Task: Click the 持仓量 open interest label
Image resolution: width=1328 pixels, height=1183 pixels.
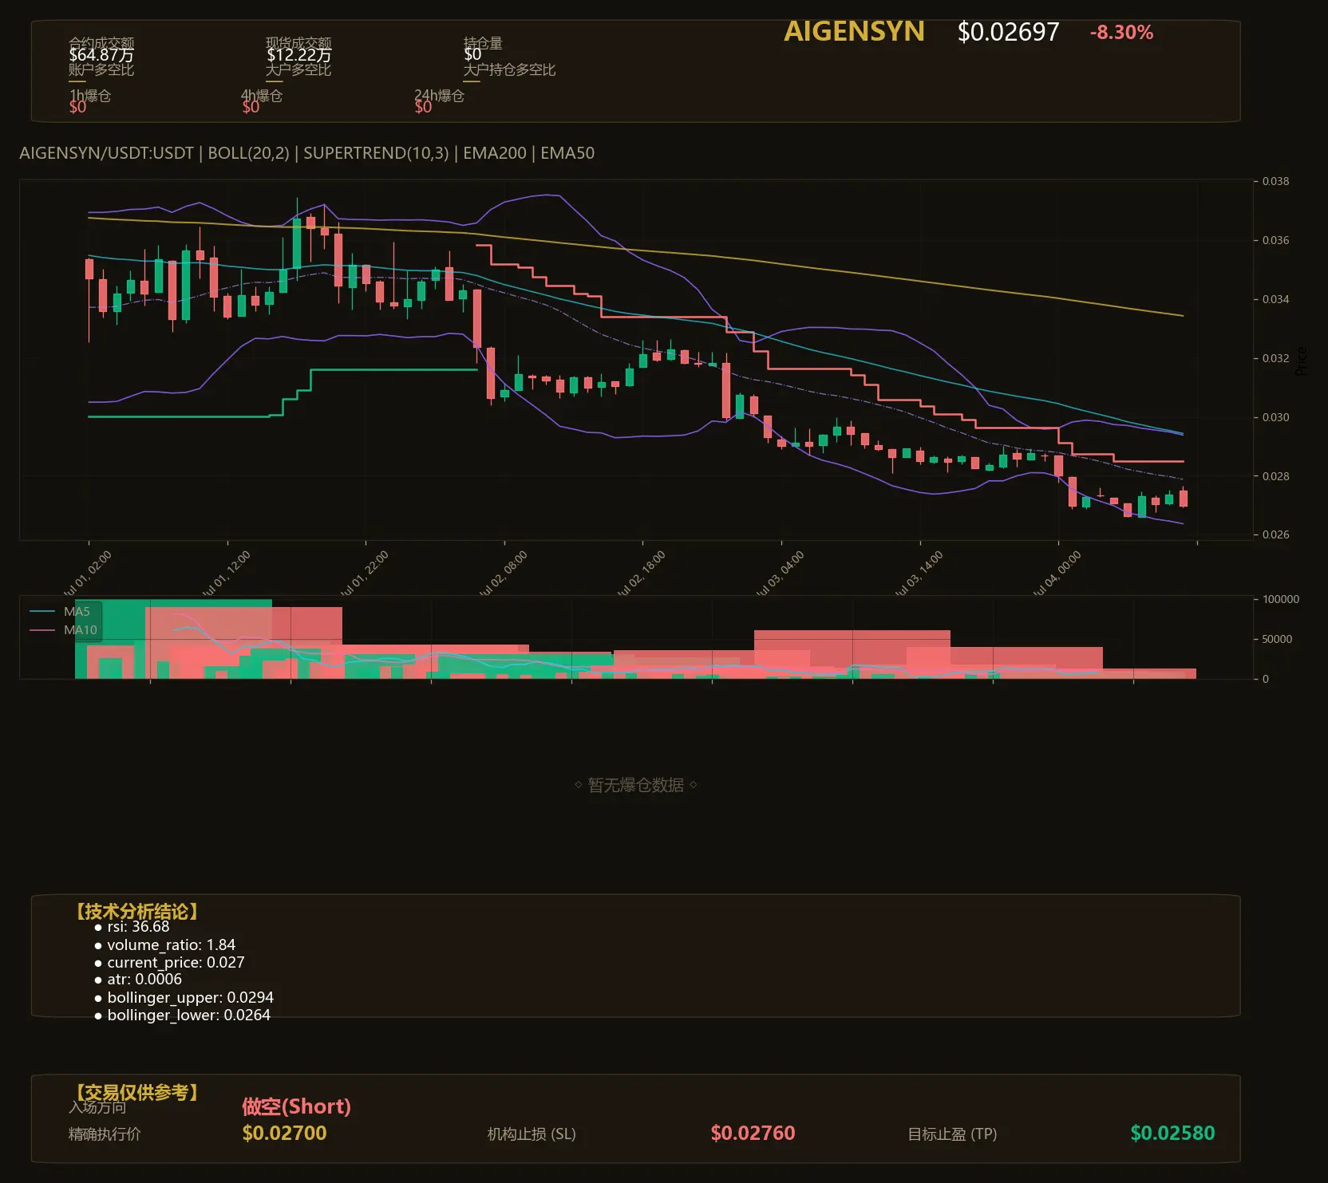Action: 483,42
